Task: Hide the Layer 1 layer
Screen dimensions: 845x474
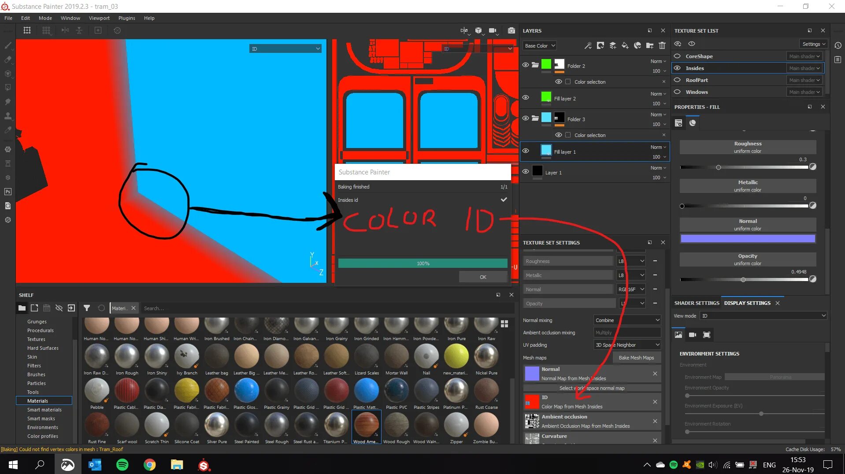Action: pyautogui.click(x=526, y=171)
